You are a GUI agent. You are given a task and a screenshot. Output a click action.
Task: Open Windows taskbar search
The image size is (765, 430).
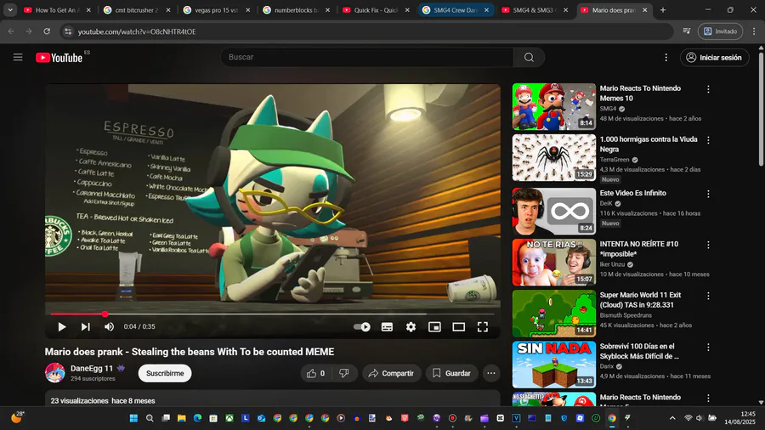150,418
